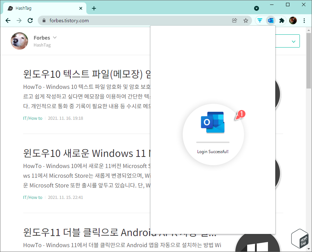312x252 pixels.
Task: Go forward with the browser forward arrow
Action: click(19, 20)
